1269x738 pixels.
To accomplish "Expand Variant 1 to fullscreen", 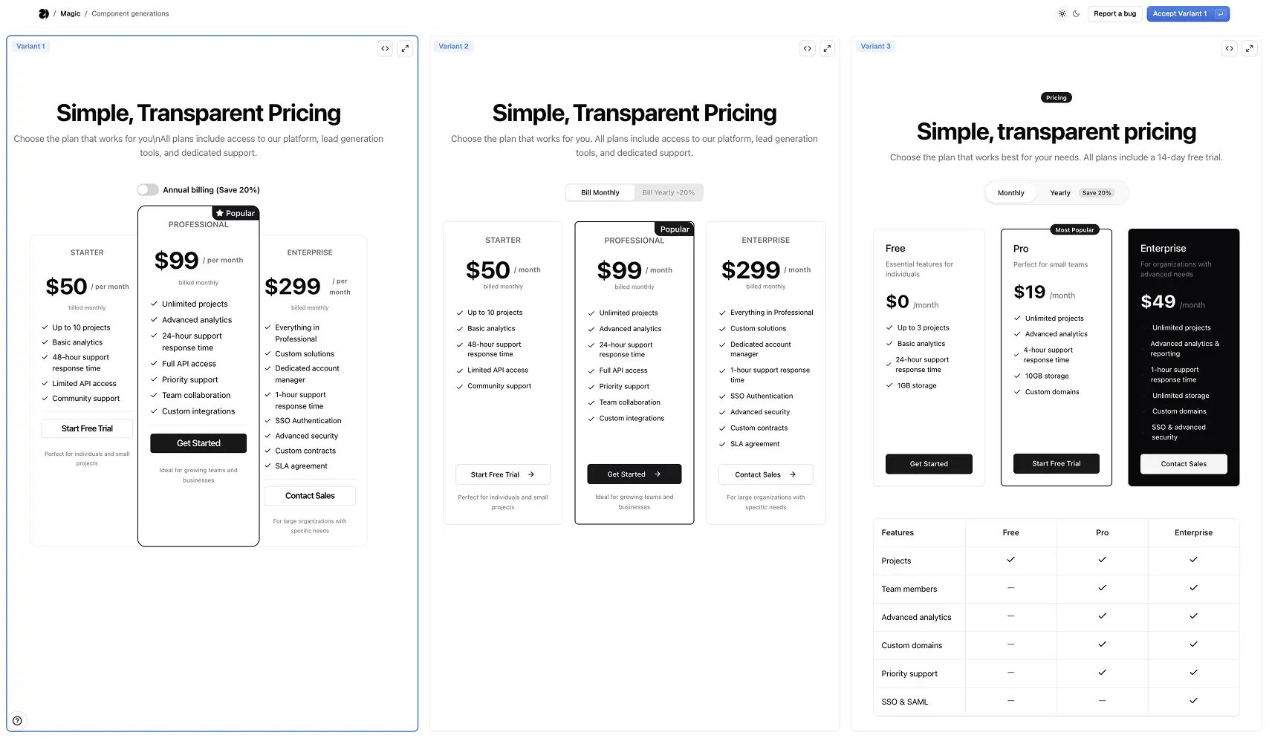I will [405, 48].
